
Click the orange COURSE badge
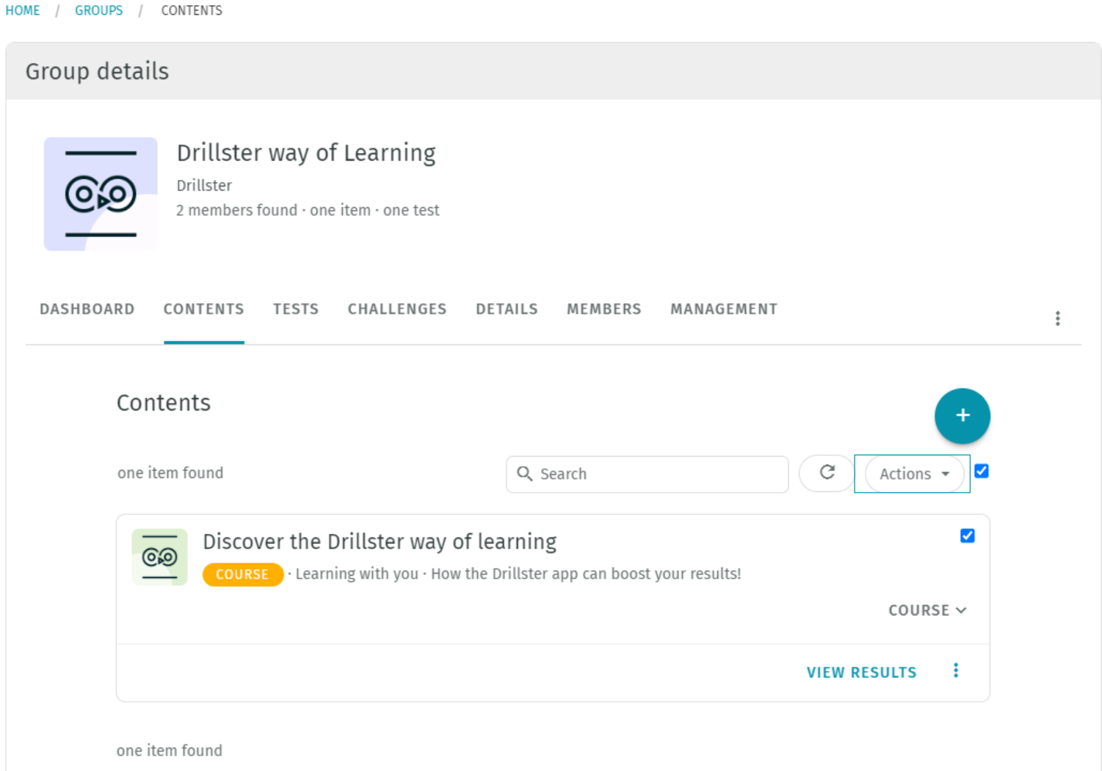coord(242,574)
